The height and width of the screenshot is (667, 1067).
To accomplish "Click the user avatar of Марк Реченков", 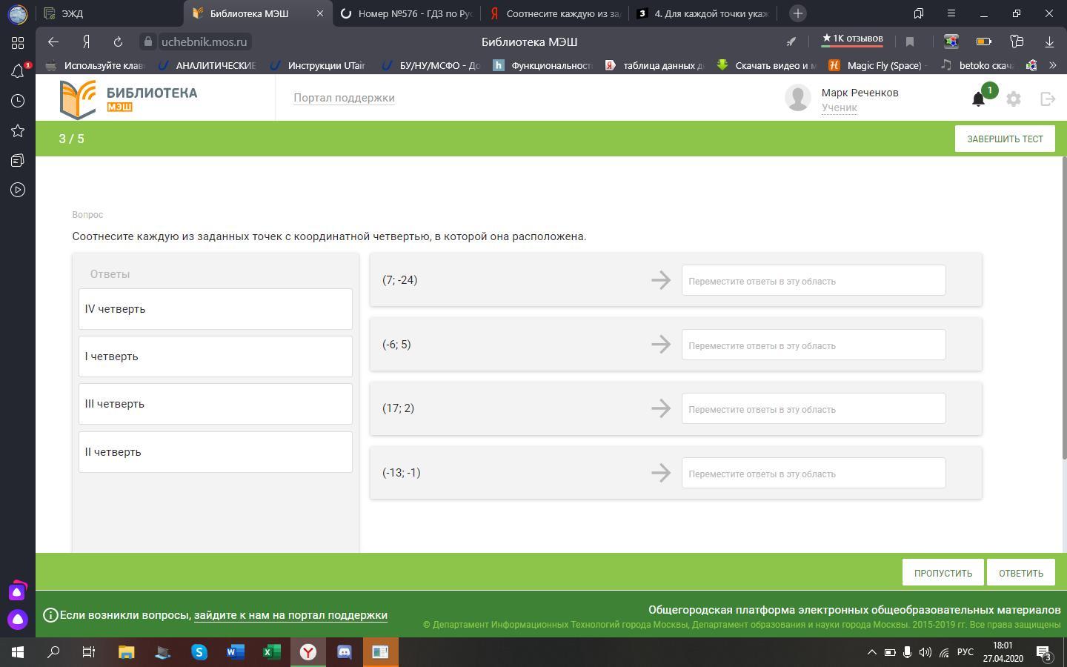I will [x=798, y=98].
